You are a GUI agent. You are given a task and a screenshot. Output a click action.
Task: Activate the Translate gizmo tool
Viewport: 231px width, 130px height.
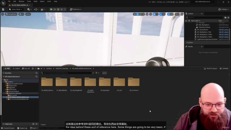pyautogui.click(x=138, y=14)
